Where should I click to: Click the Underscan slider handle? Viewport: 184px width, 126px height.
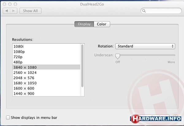pos(117,56)
